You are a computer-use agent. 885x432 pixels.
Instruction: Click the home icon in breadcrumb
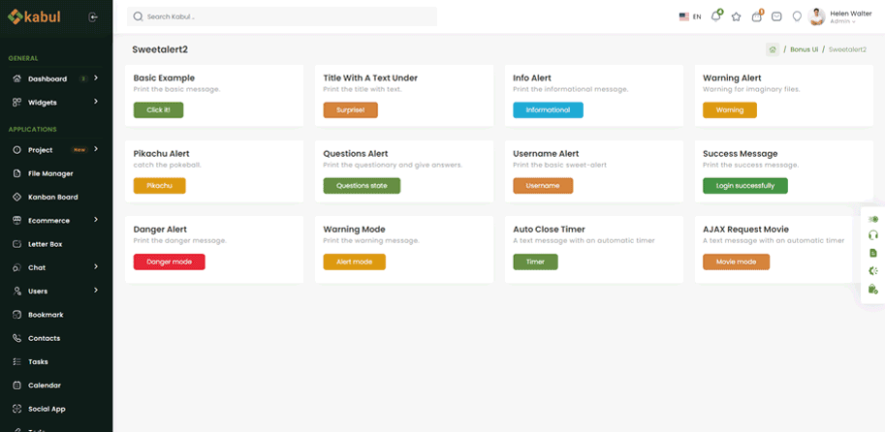773,49
